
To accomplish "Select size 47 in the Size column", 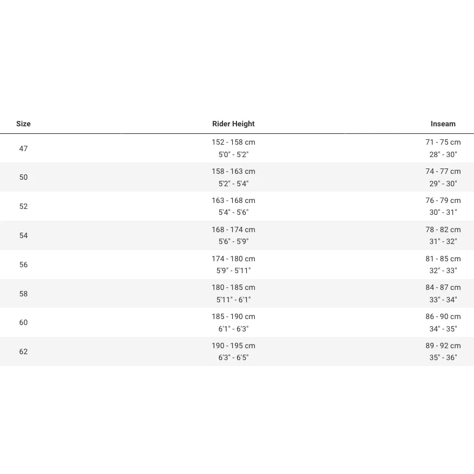I will pyautogui.click(x=23, y=148).
